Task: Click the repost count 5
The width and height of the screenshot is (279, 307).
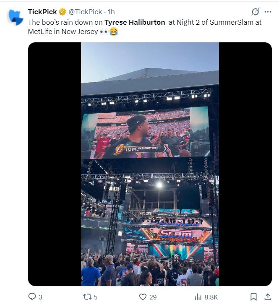Action: point(96,297)
